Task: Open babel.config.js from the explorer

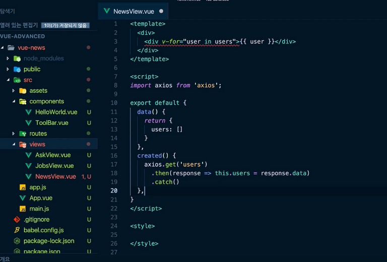Action: tap(44, 230)
